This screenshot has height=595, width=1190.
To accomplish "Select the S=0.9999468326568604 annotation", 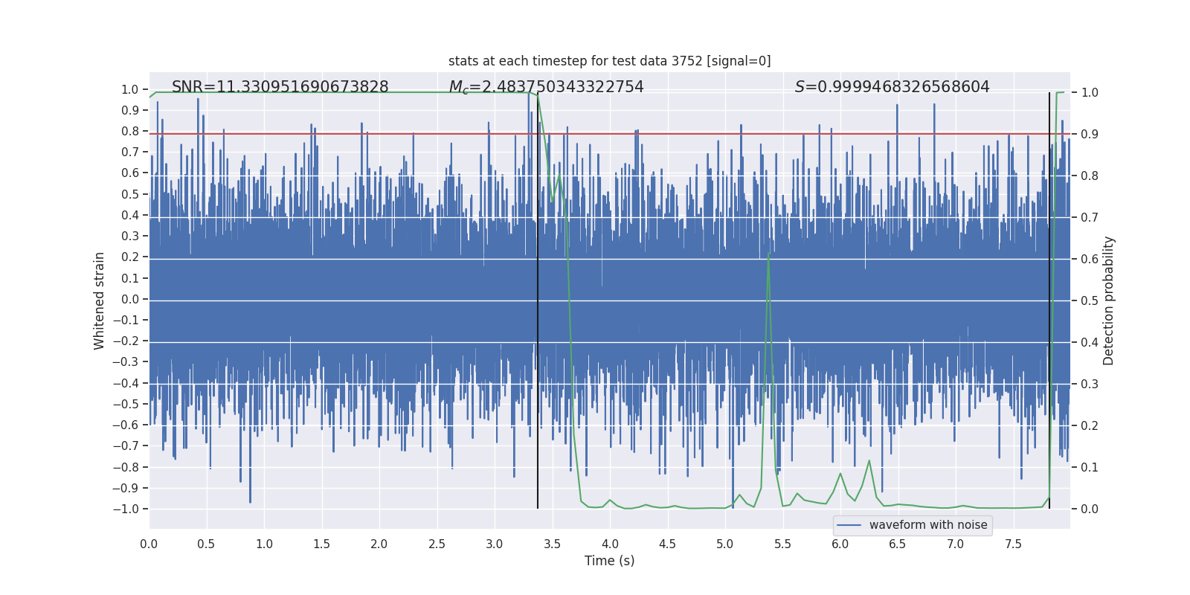I will (x=892, y=87).
